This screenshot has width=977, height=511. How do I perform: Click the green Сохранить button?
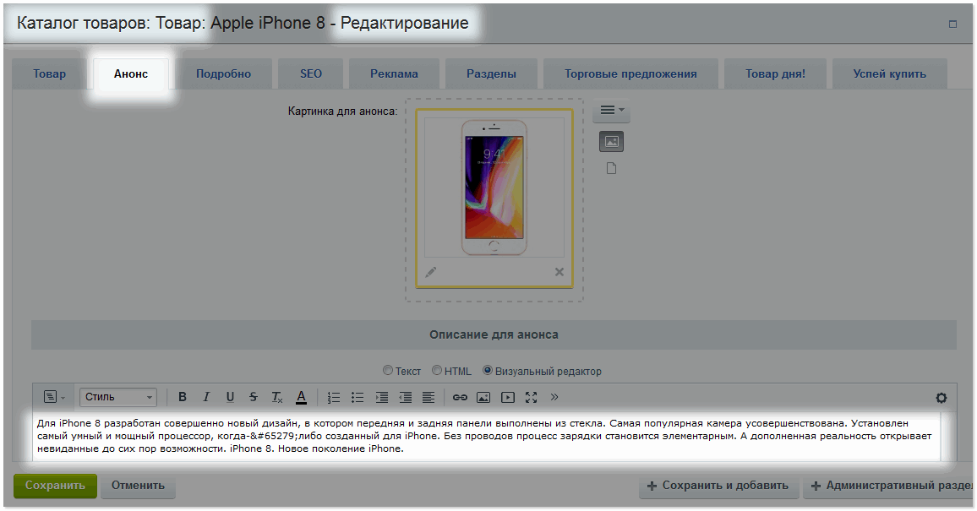(55, 486)
